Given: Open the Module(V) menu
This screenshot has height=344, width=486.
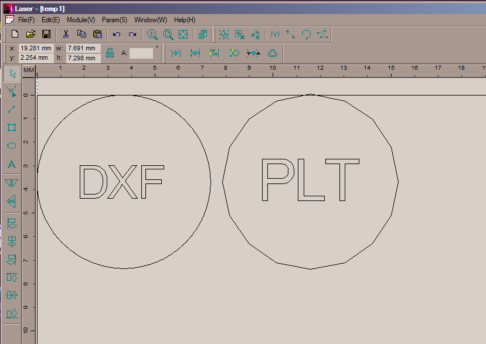Looking at the screenshot, I should pyautogui.click(x=81, y=20).
